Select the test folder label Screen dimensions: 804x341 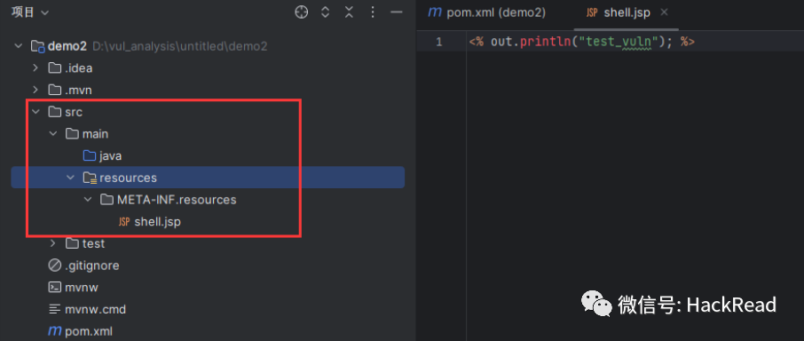(x=93, y=243)
